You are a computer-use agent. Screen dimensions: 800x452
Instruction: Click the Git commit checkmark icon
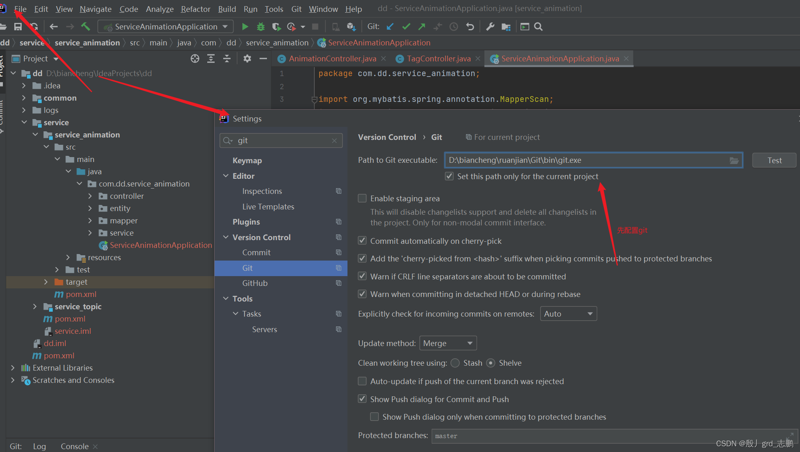[406, 27]
